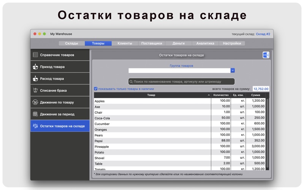Click the Движение по товару cart icon
This screenshot has height=190, width=304.
tap(35, 102)
